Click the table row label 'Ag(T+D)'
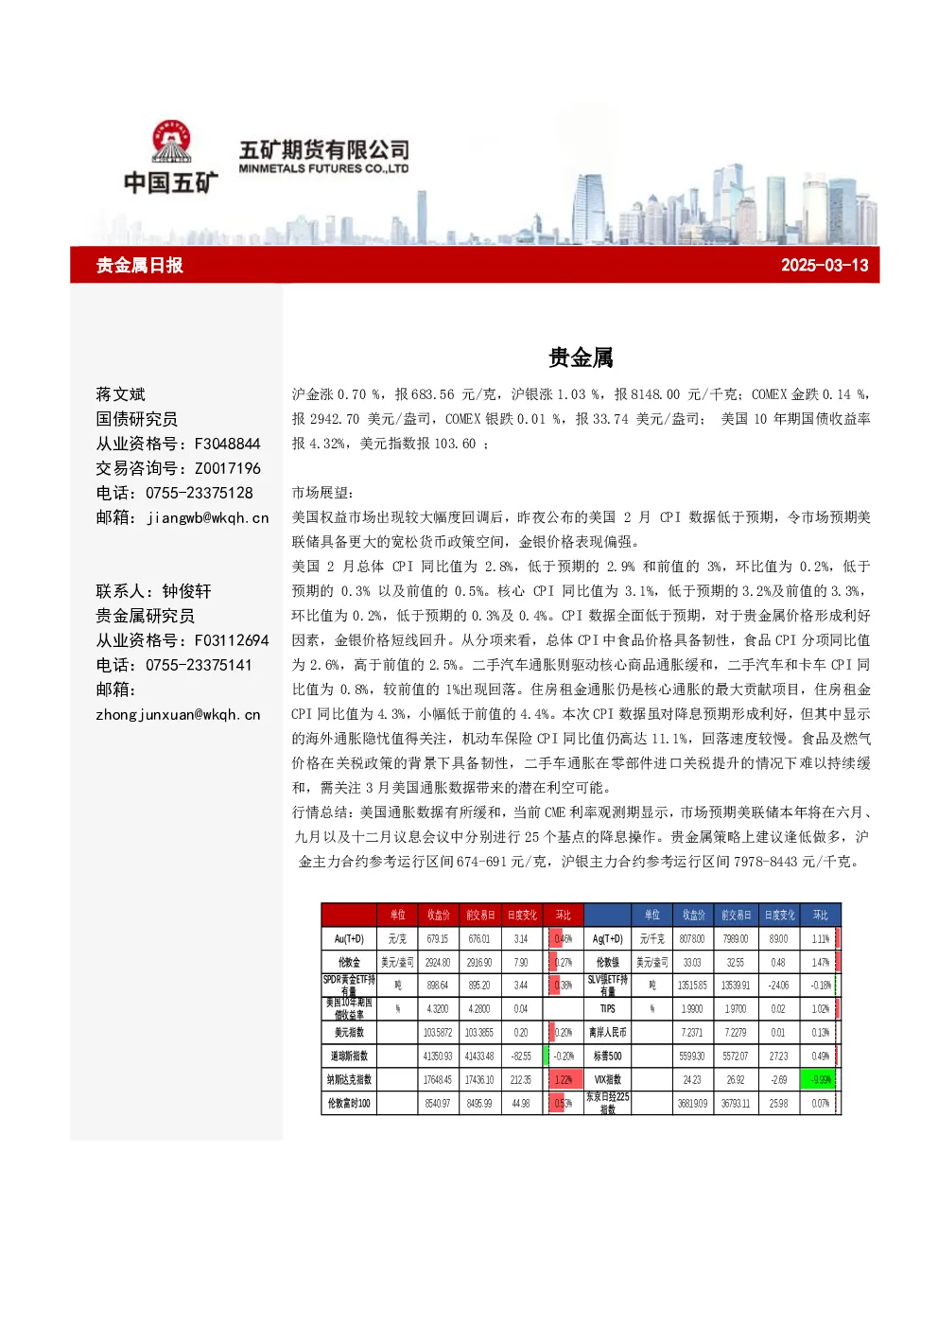The image size is (938, 1327). [607, 938]
